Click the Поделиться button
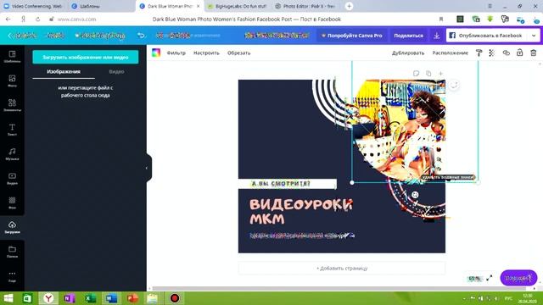Image resolution: width=543 pixels, height=305 pixels. [409, 36]
